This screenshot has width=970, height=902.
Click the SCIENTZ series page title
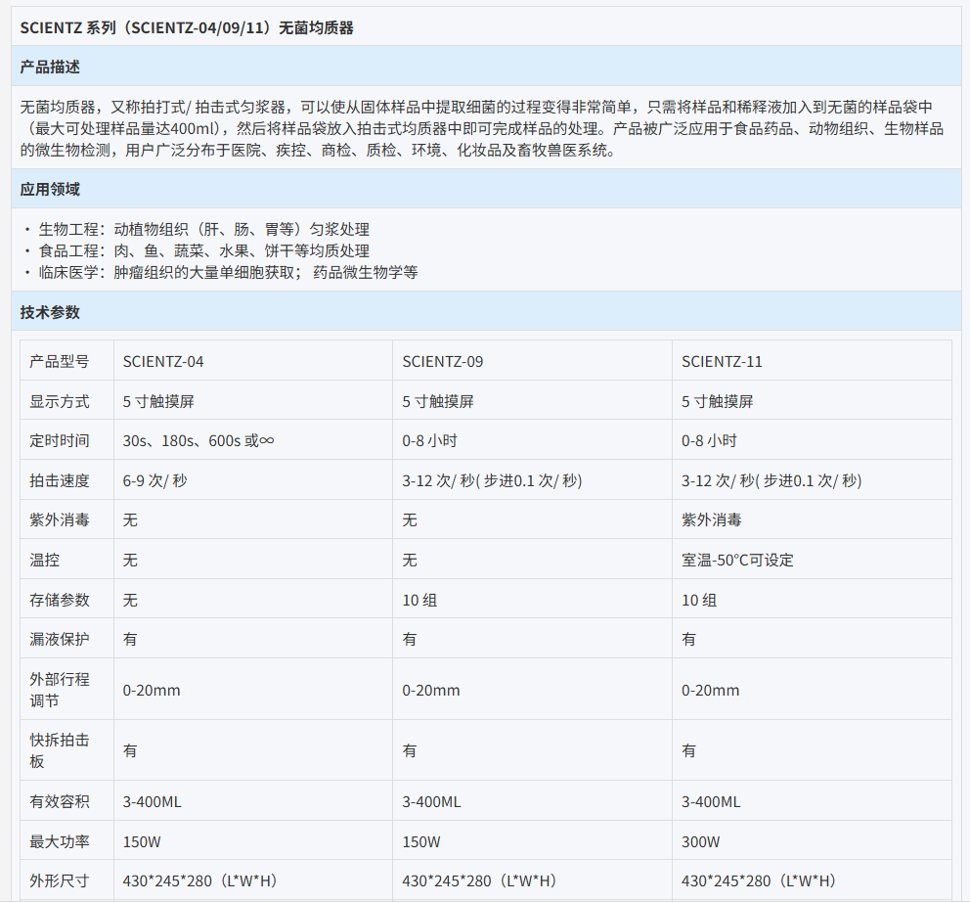point(187,28)
